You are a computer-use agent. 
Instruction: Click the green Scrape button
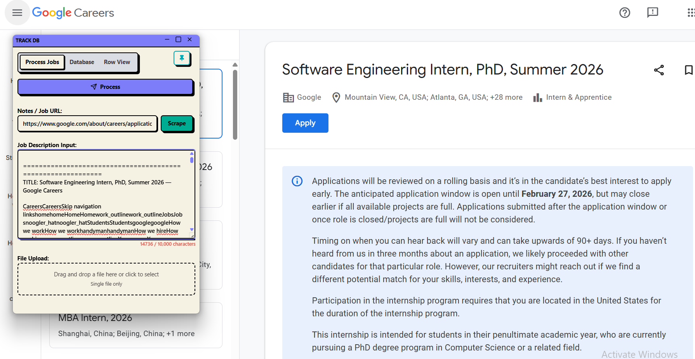coord(177,123)
